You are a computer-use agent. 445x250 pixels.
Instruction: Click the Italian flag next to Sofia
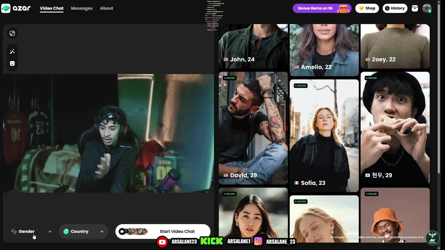297,183
